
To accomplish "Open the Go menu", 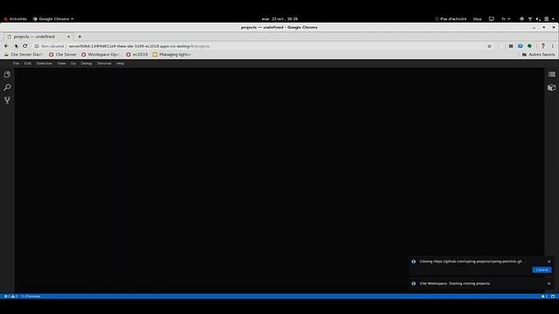I will pos(73,64).
